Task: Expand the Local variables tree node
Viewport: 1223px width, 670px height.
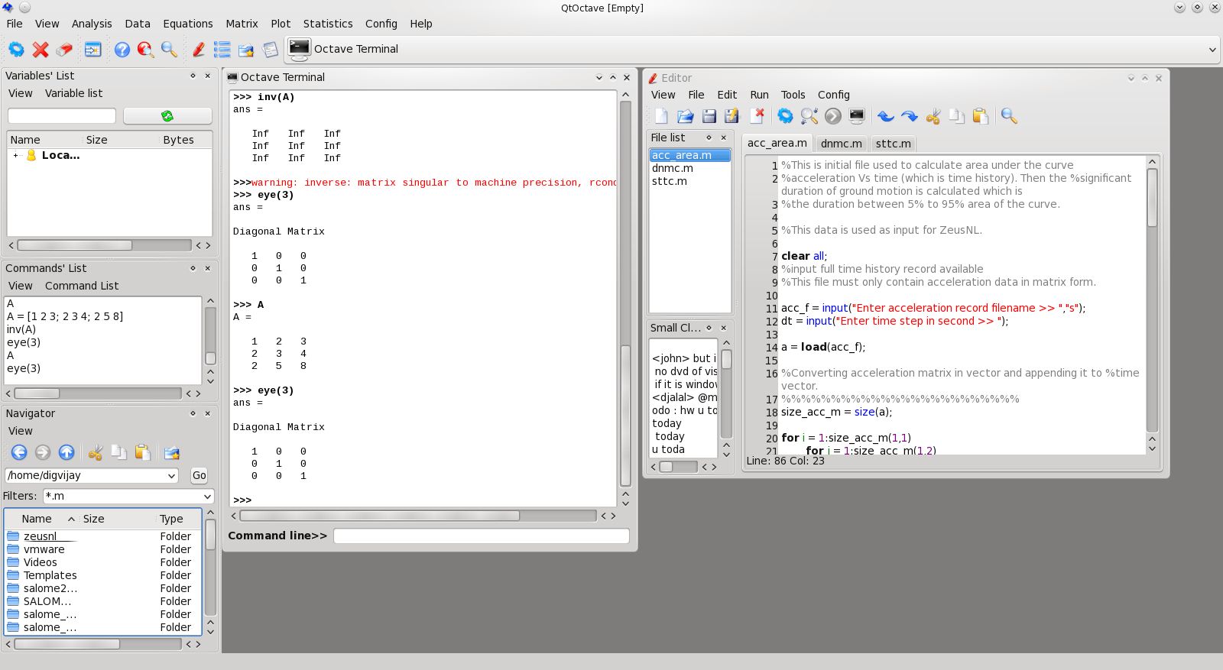Action: pos(16,156)
